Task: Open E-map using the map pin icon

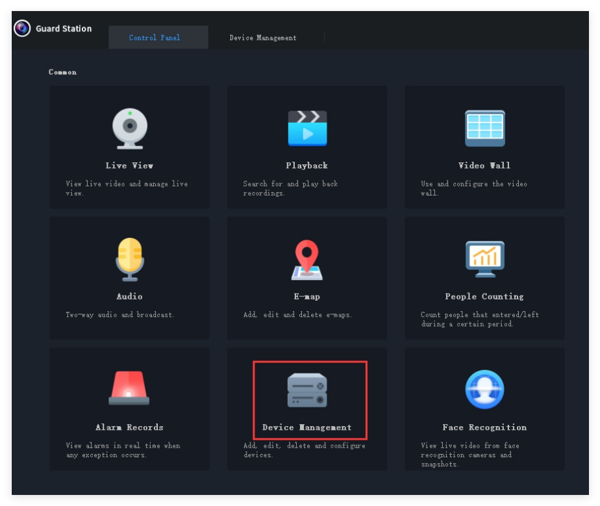Action: point(307,259)
